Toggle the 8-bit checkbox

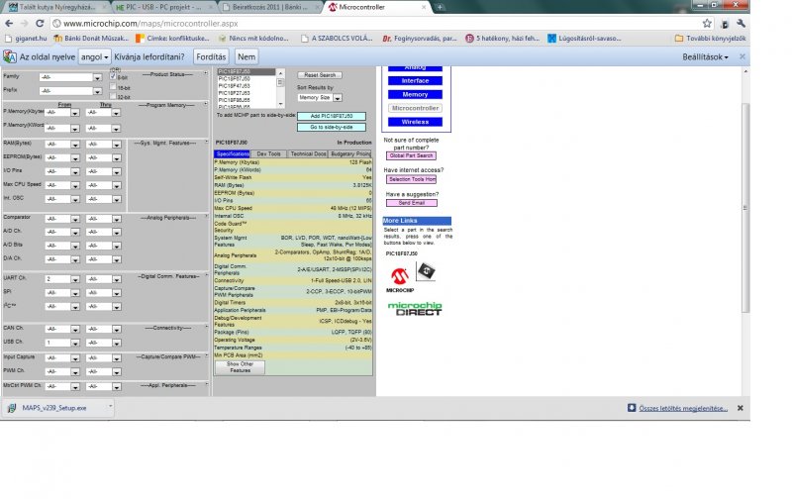(113, 76)
